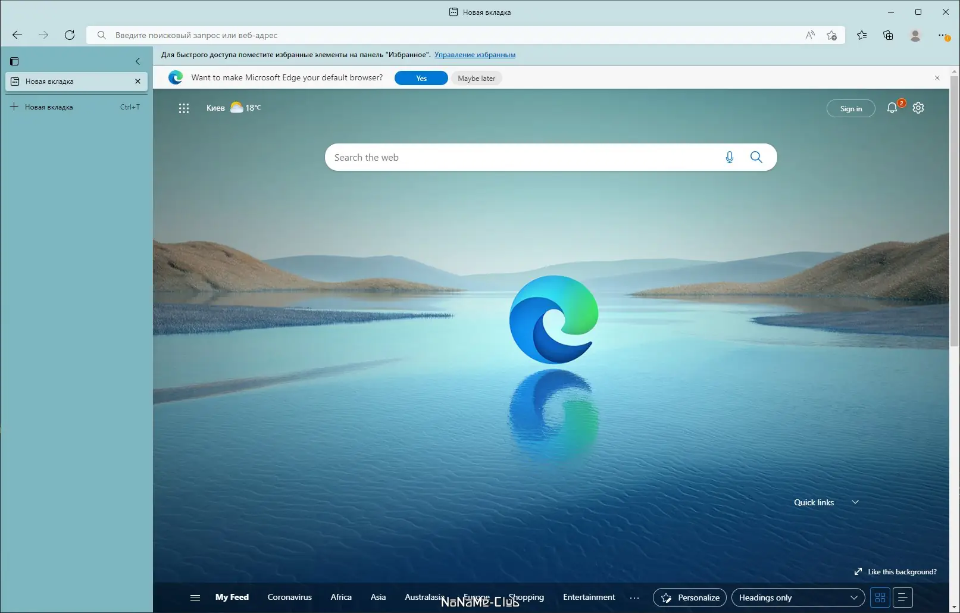The width and height of the screenshot is (960, 613).
Task: Open the Headings only dropdown
Action: point(798,598)
